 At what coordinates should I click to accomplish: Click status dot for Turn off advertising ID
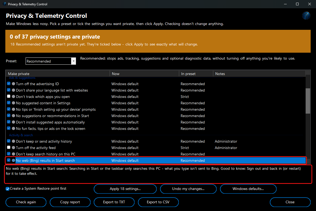click(x=14, y=84)
